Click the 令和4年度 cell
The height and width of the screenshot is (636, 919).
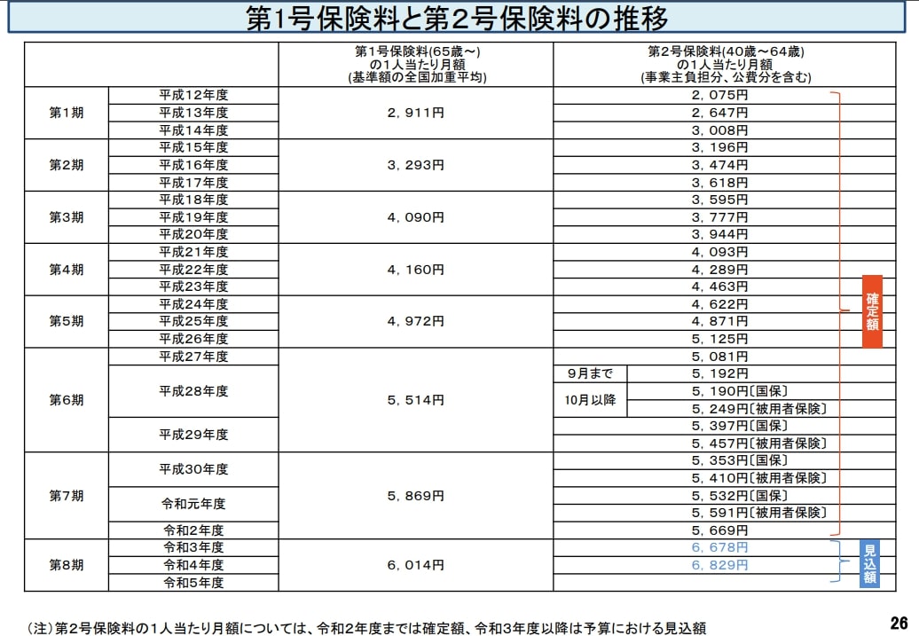click(193, 565)
